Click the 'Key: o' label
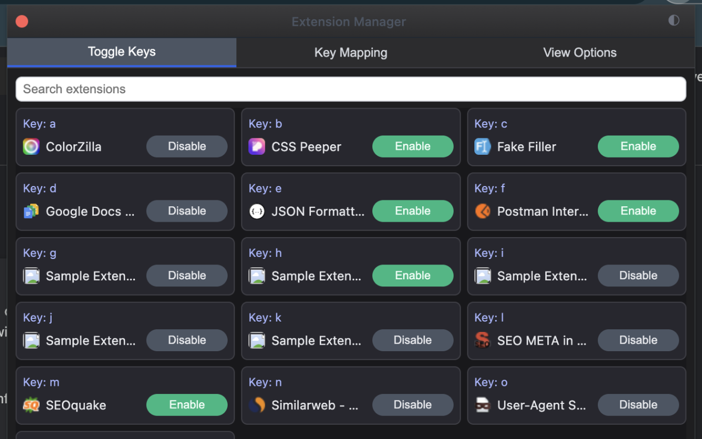702x439 pixels. pos(491,382)
